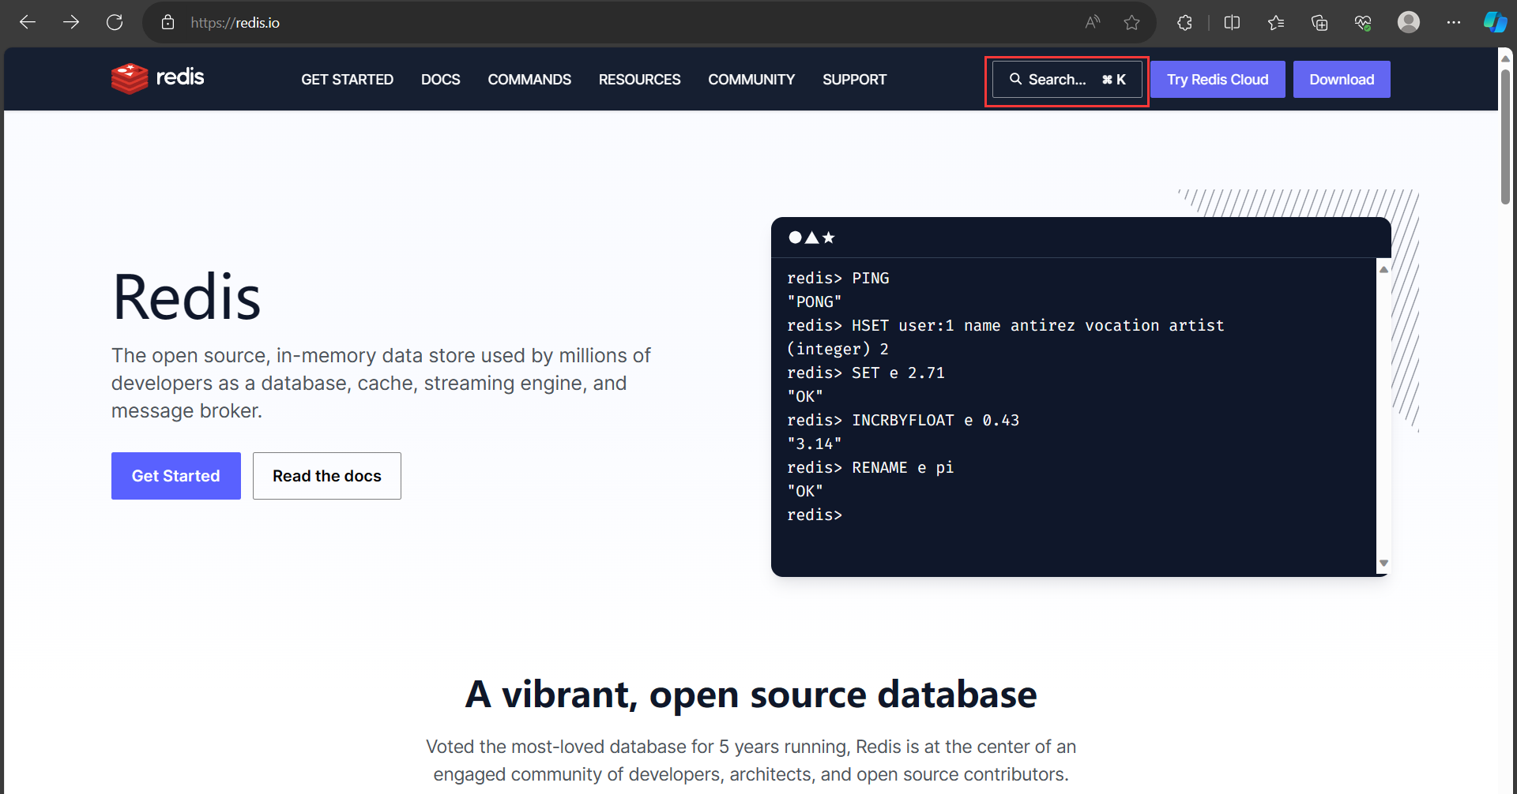Open Browser essentials heart icon
1517x794 pixels.
coord(1363,22)
